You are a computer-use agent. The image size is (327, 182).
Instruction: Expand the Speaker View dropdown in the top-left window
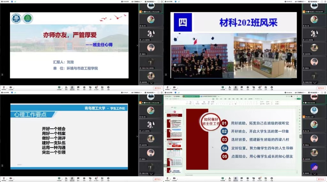[149, 2]
